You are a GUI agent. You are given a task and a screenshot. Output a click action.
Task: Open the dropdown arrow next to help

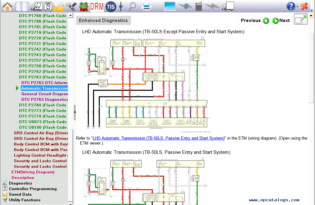[x=297, y=7]
